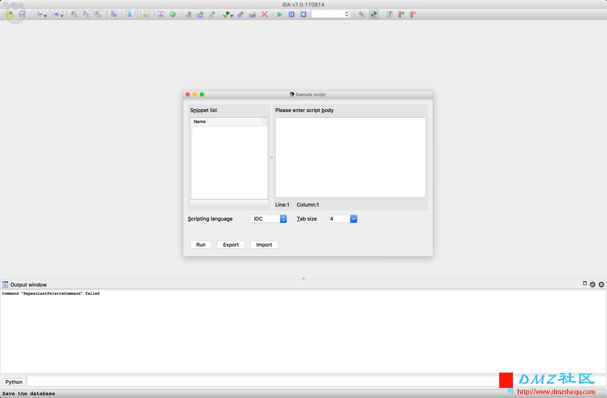Click the save database floppy icon
Screen dimensions: 607x398
click(22, 14)
